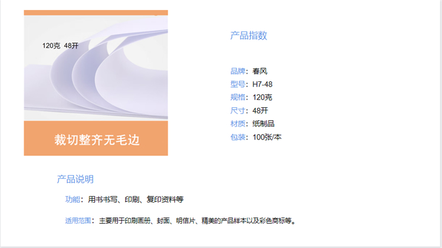Image resolution: width=442 pixels, height=248 pixels.
Task: Select the 120克 specification value
Action: 262,97
